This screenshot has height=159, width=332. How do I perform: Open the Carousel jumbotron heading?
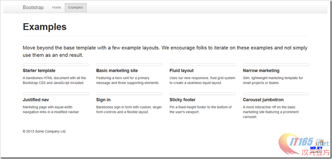tap(263, 100)
